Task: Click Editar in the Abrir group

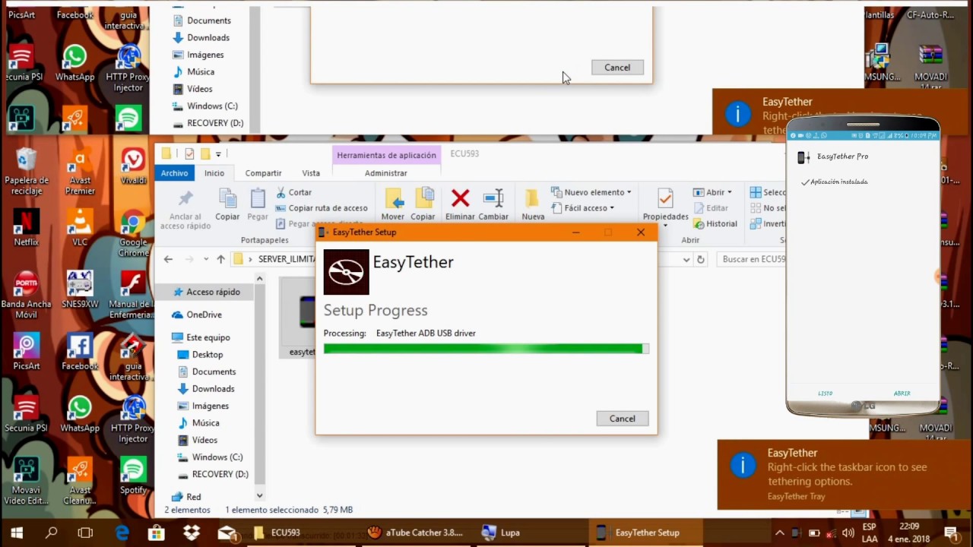Action: (711, 208)
